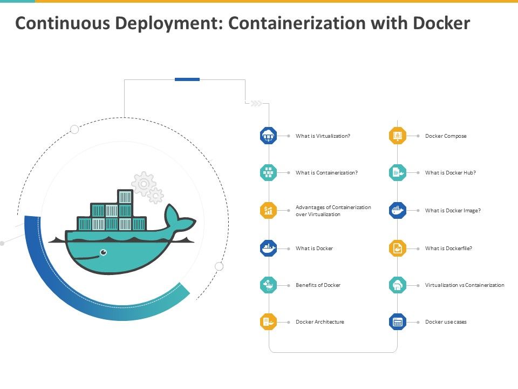
Task: Click the Docker Architecture icon
Action: coord(268,321)
